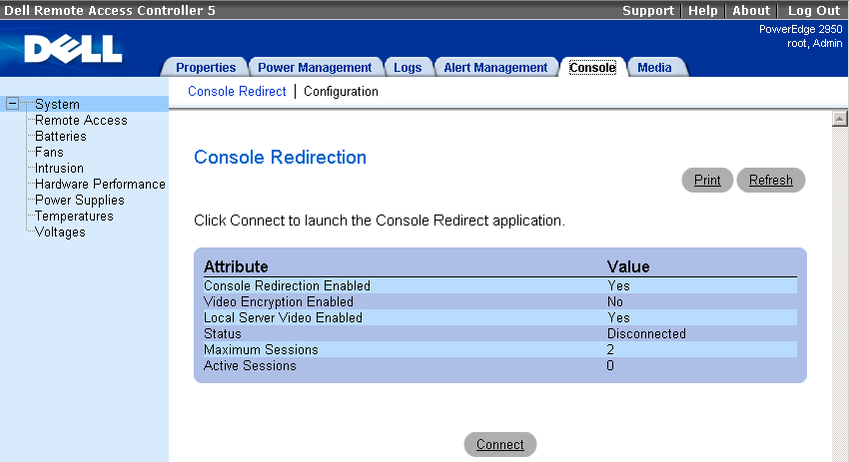Screen dimensions: 849x462
Task: Click the Local Server Video Enabled label
Action: pos(283,317)
